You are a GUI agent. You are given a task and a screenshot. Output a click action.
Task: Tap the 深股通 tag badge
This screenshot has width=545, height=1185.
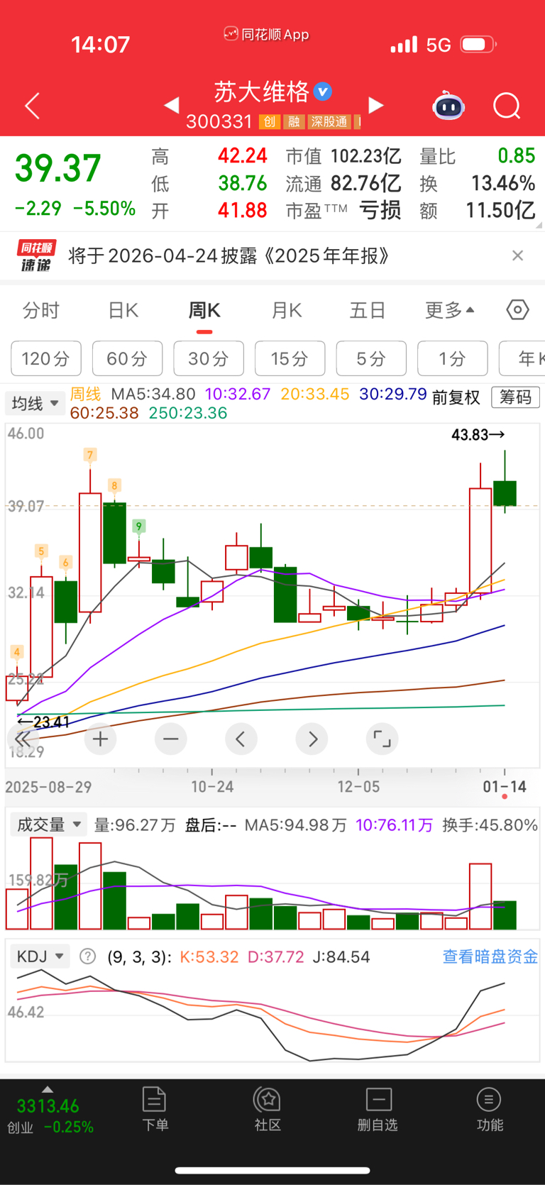[x=329, y=122]
